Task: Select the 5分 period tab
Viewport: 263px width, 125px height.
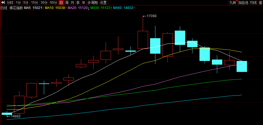Action: coord(26,2)
